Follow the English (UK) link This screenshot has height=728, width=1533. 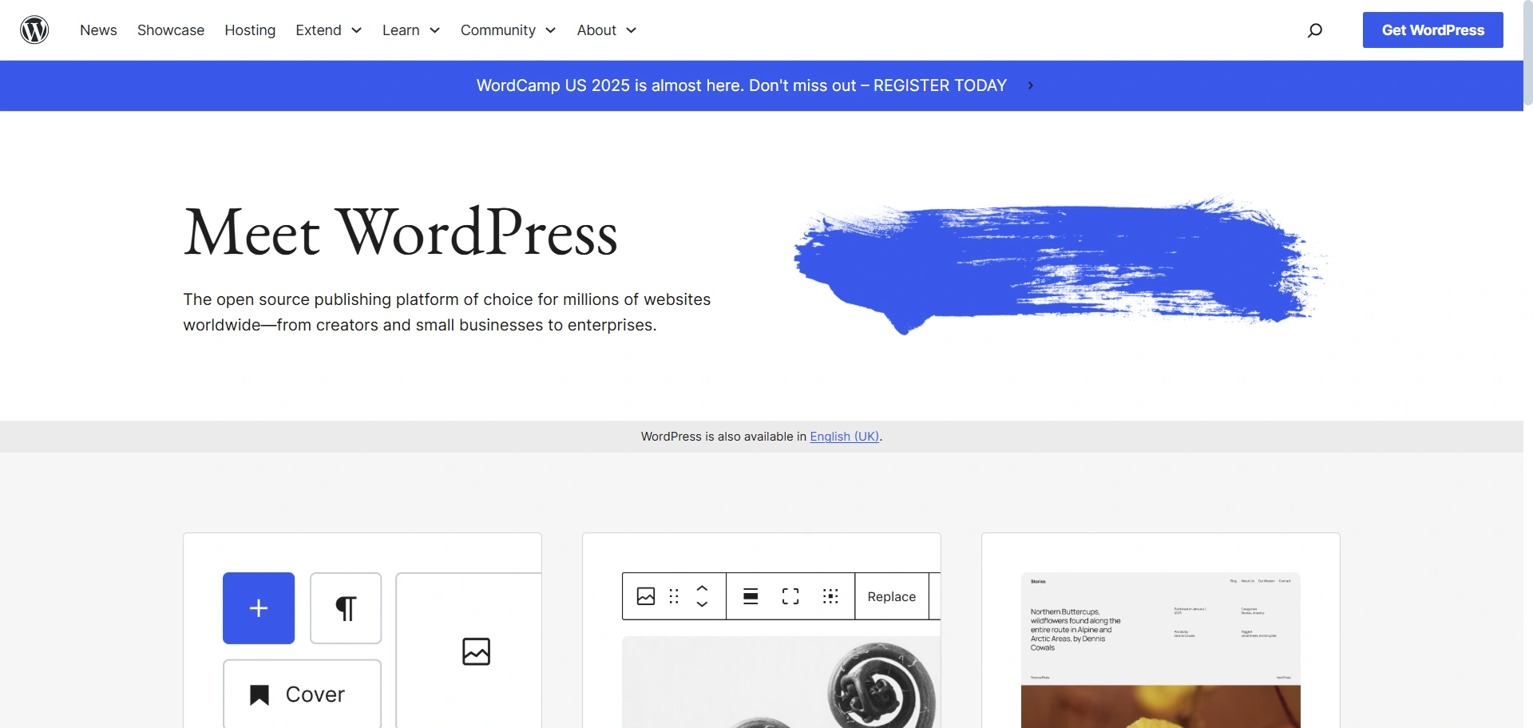844,437
